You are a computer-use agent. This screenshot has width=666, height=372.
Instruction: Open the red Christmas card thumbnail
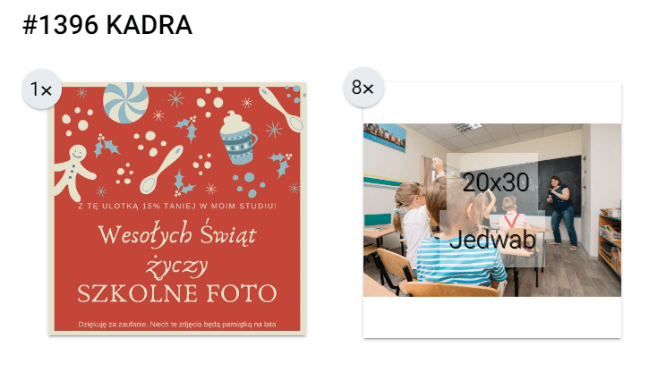click(177, 208)
